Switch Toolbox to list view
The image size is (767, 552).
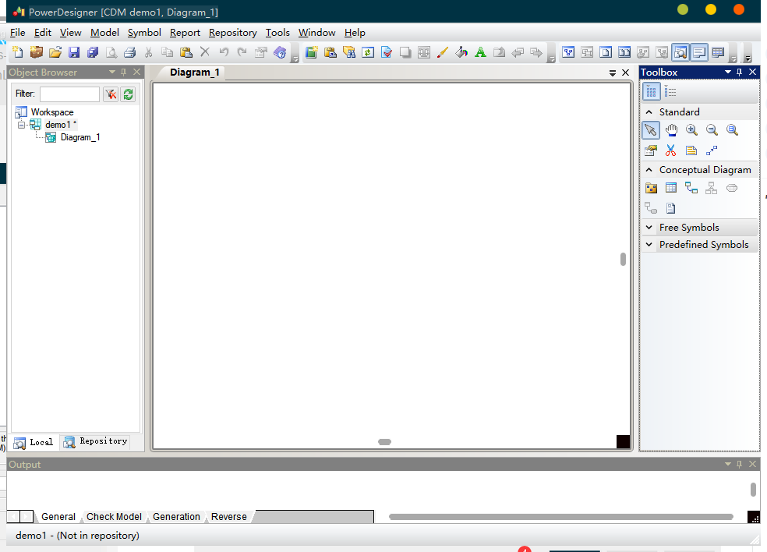pos(670,91)
